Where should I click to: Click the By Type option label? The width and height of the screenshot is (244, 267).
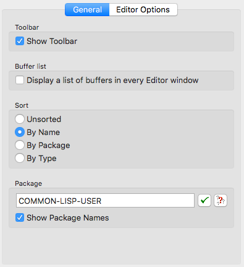tap(41, 159)
